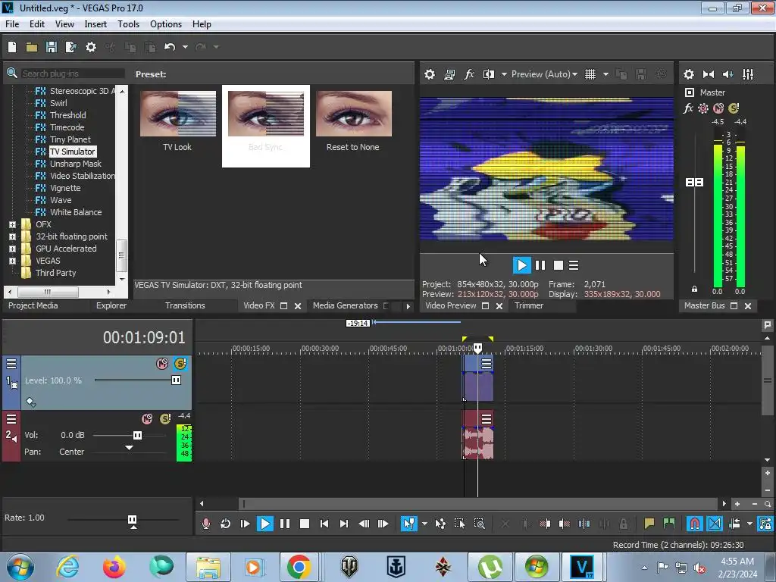The height and width of the screenshot is (582, 776).
Task: Switch to the Project Media tab
Action: [33, 306]
